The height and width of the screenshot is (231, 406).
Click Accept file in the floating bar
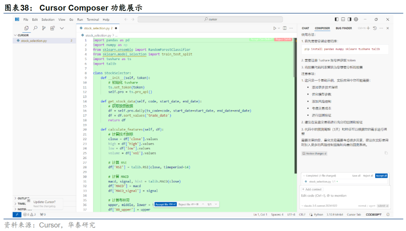click(165, 204)
